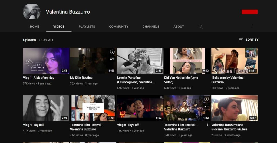Image resolution: width=277 pixels, height=143 pixels.
Task: Switch to the Channels tab
Action: point(151,27)
